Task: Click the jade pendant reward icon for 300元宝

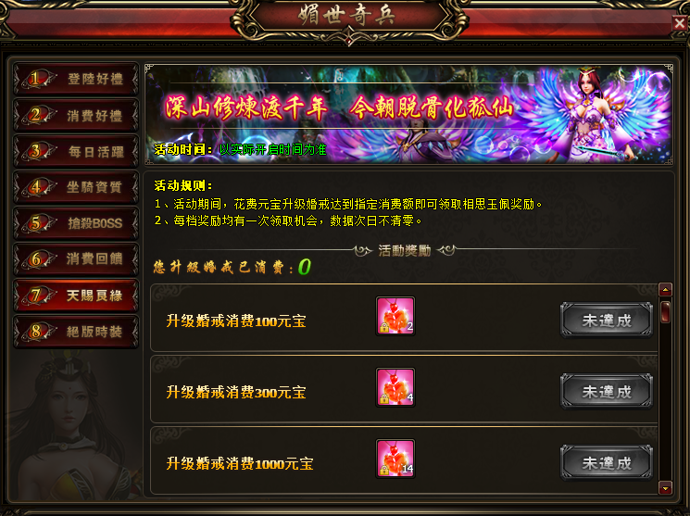Action: pyautogui.click(x=395, y=387)
